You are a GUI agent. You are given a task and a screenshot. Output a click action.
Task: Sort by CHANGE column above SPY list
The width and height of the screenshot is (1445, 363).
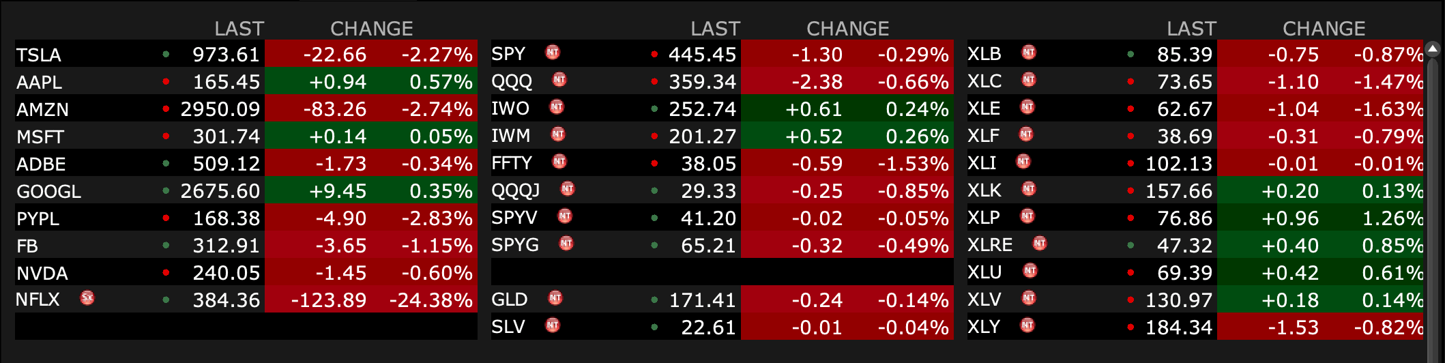847,29
